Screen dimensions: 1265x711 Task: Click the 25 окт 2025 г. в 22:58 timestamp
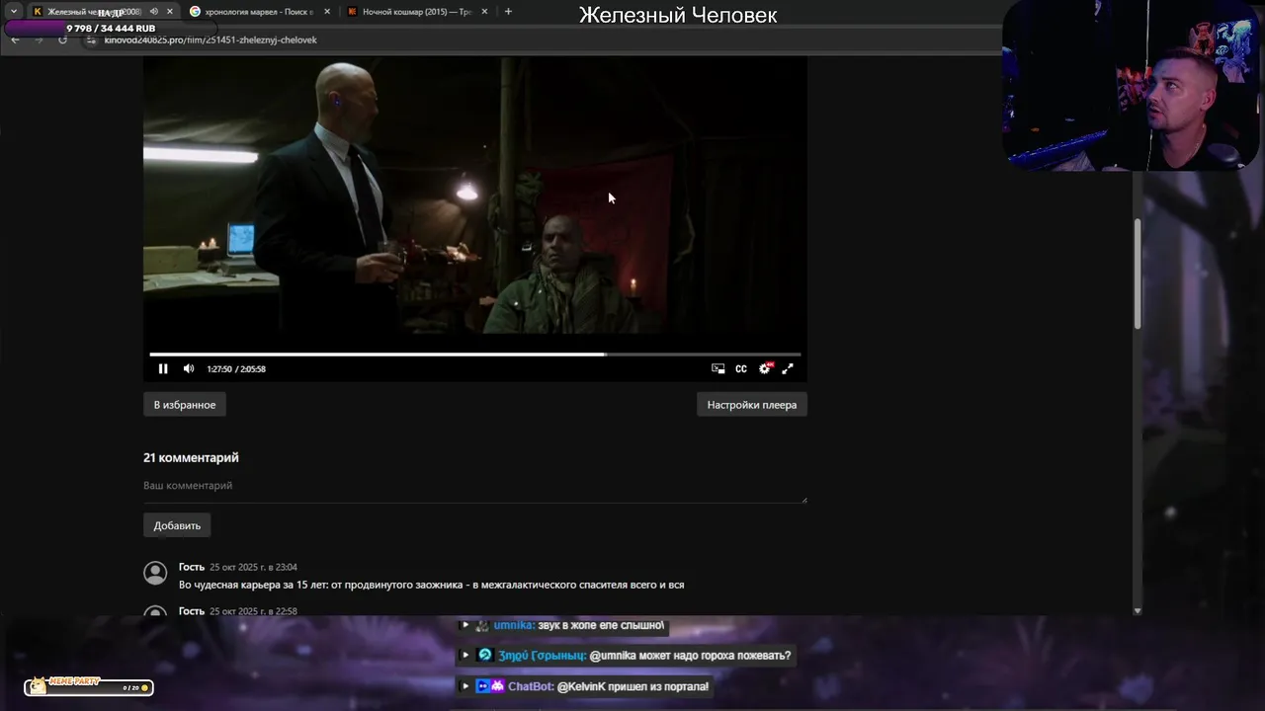(x=253, y=611)
